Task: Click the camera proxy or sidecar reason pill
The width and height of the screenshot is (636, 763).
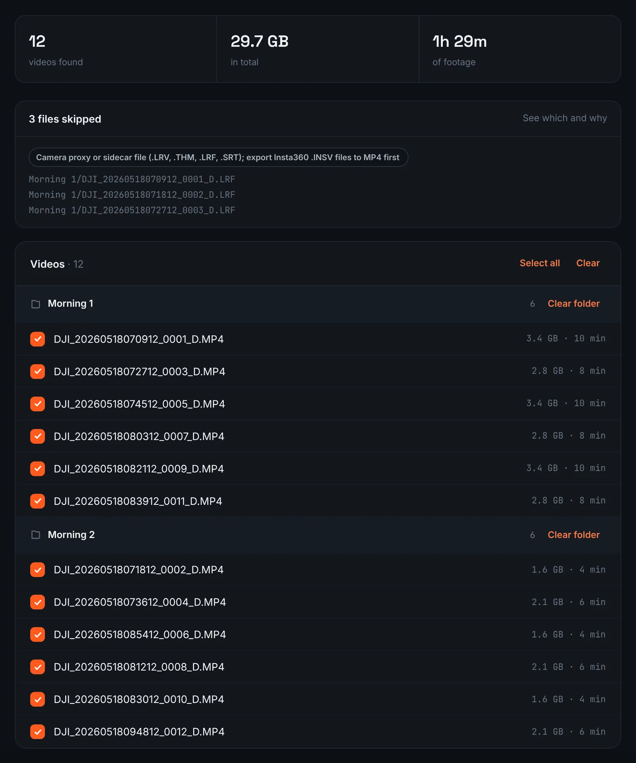Action: coord(218,157)
